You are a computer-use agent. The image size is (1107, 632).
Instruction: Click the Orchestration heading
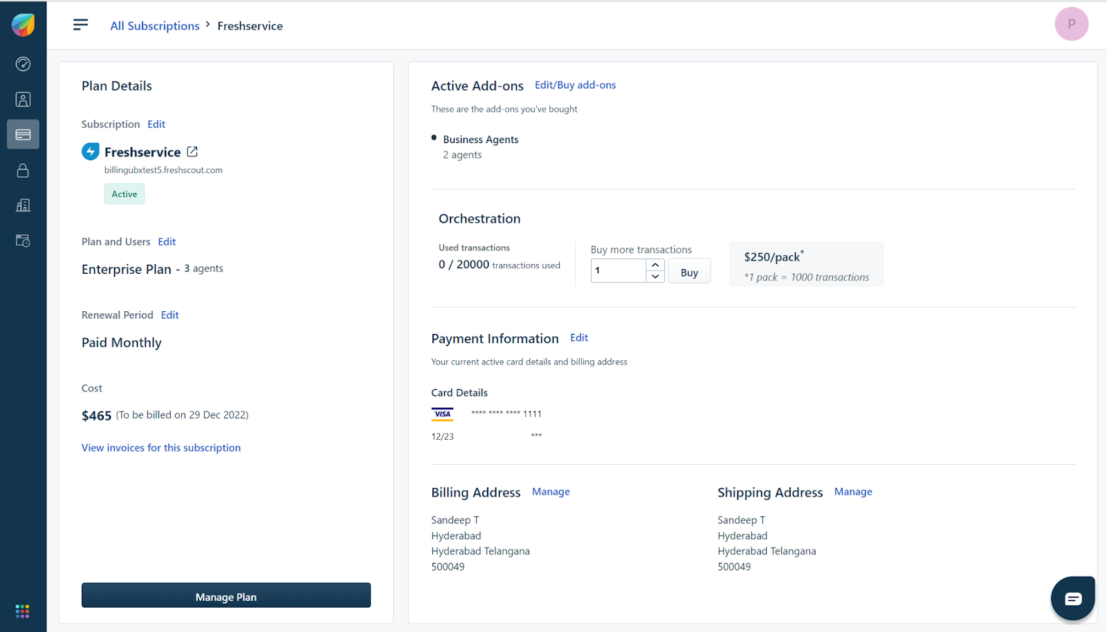(479, 219)
